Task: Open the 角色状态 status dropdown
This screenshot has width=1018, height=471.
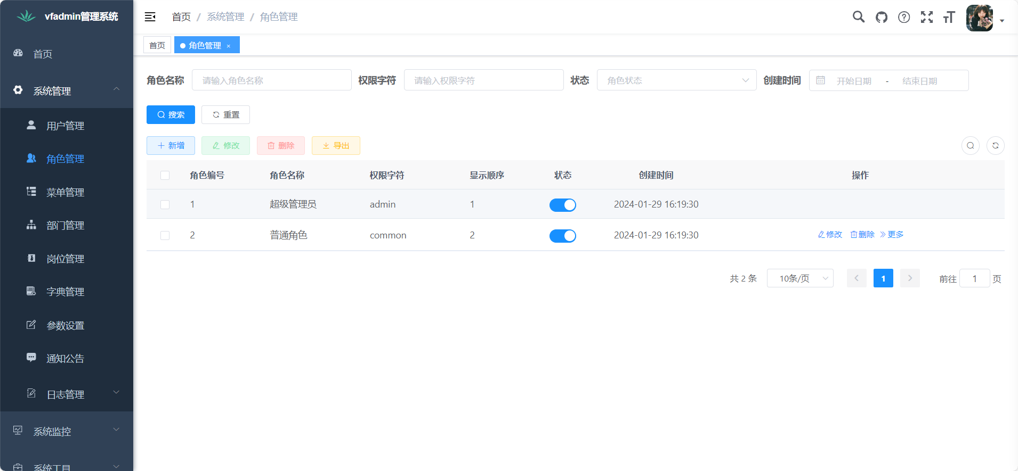Action: coord(676,80)
